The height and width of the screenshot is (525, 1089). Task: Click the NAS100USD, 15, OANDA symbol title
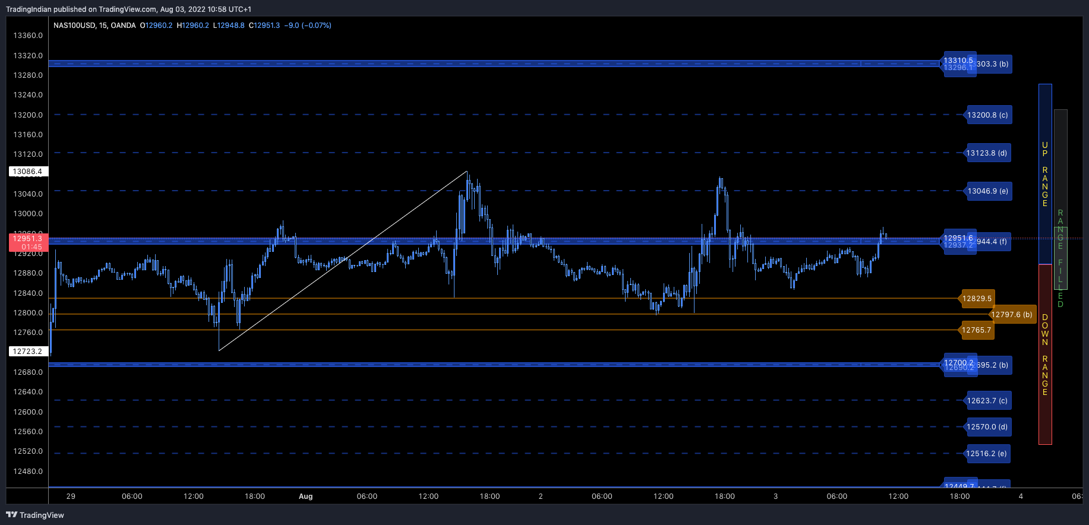point(94,26)
